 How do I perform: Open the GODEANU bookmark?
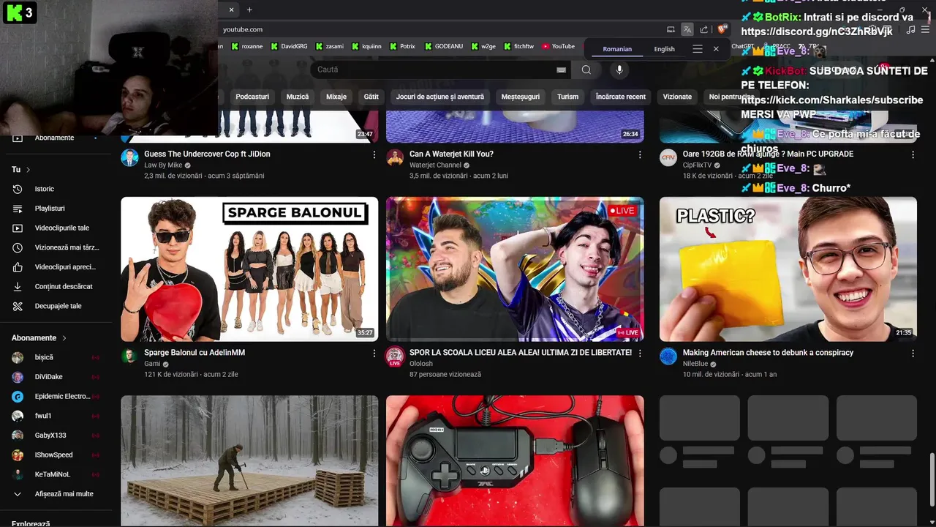[444, 46]
